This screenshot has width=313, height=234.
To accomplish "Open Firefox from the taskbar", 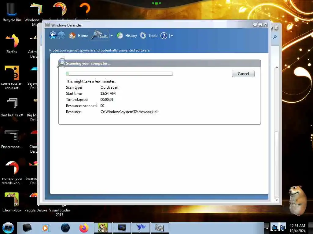I will click(x=84, y=228).
